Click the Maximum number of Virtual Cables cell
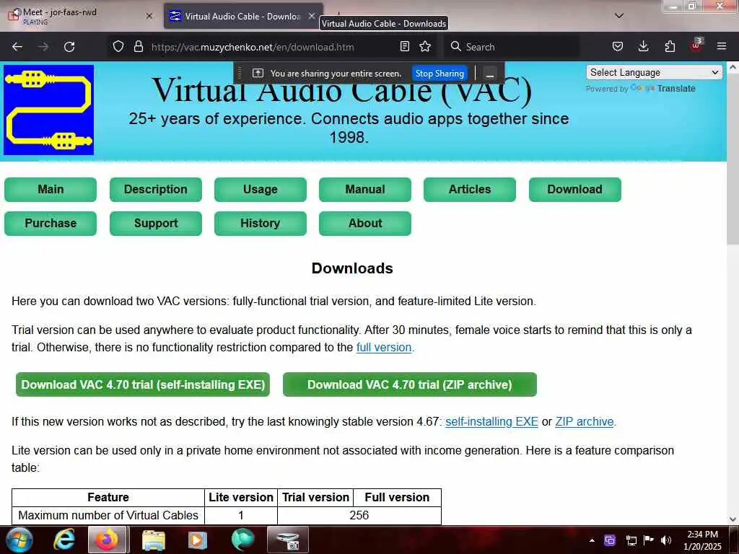Viewport: 739px width, 554px height. (x=108, y=515)
